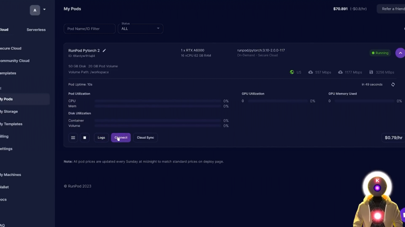Click the pencil icon to rename the pod

104,50
